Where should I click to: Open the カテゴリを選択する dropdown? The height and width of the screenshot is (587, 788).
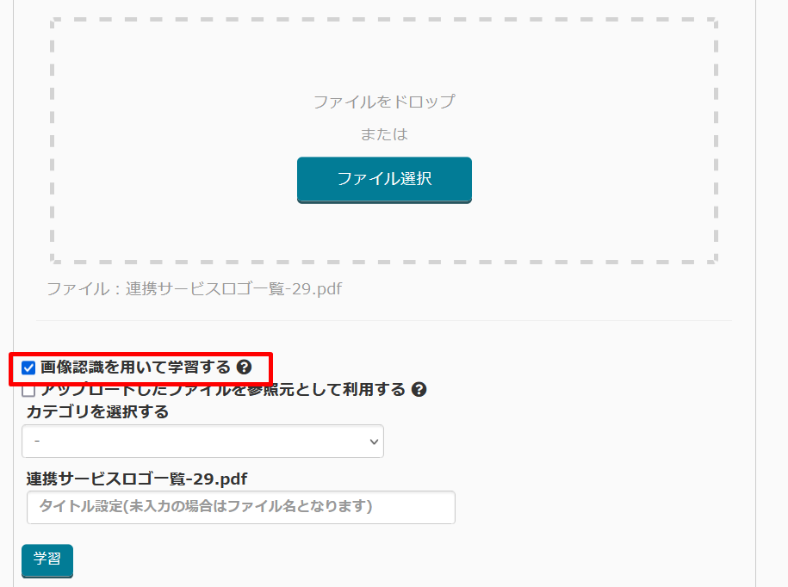[202, 441]
